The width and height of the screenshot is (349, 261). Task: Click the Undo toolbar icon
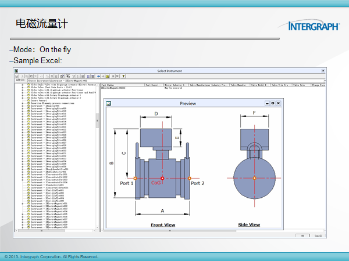coord(41,76)
